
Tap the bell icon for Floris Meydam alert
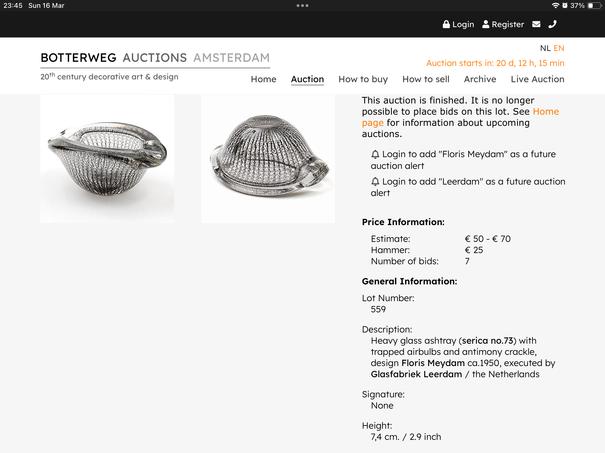click(x=375, y=154)
